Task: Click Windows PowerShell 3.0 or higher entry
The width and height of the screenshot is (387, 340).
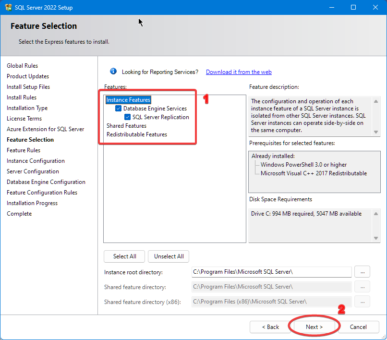Action: click(x=303, y=165)
